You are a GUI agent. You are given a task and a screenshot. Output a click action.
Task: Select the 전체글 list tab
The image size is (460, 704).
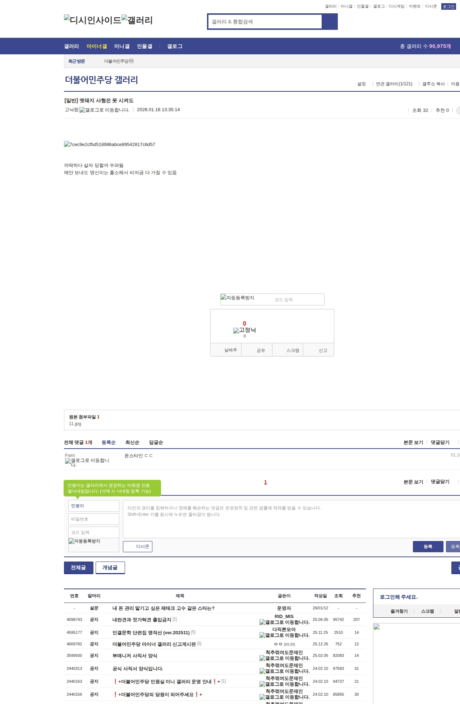pos(79,568)
